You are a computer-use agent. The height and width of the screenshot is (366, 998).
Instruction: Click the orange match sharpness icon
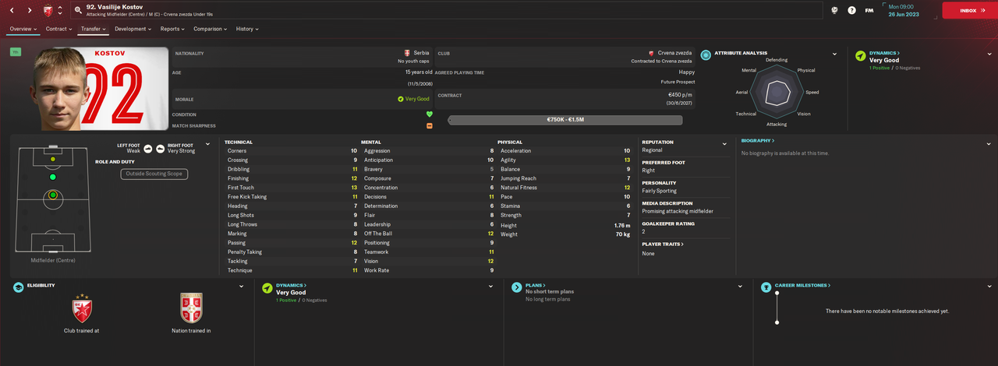coord(429,125)
